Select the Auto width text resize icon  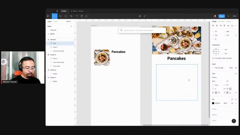225,89
